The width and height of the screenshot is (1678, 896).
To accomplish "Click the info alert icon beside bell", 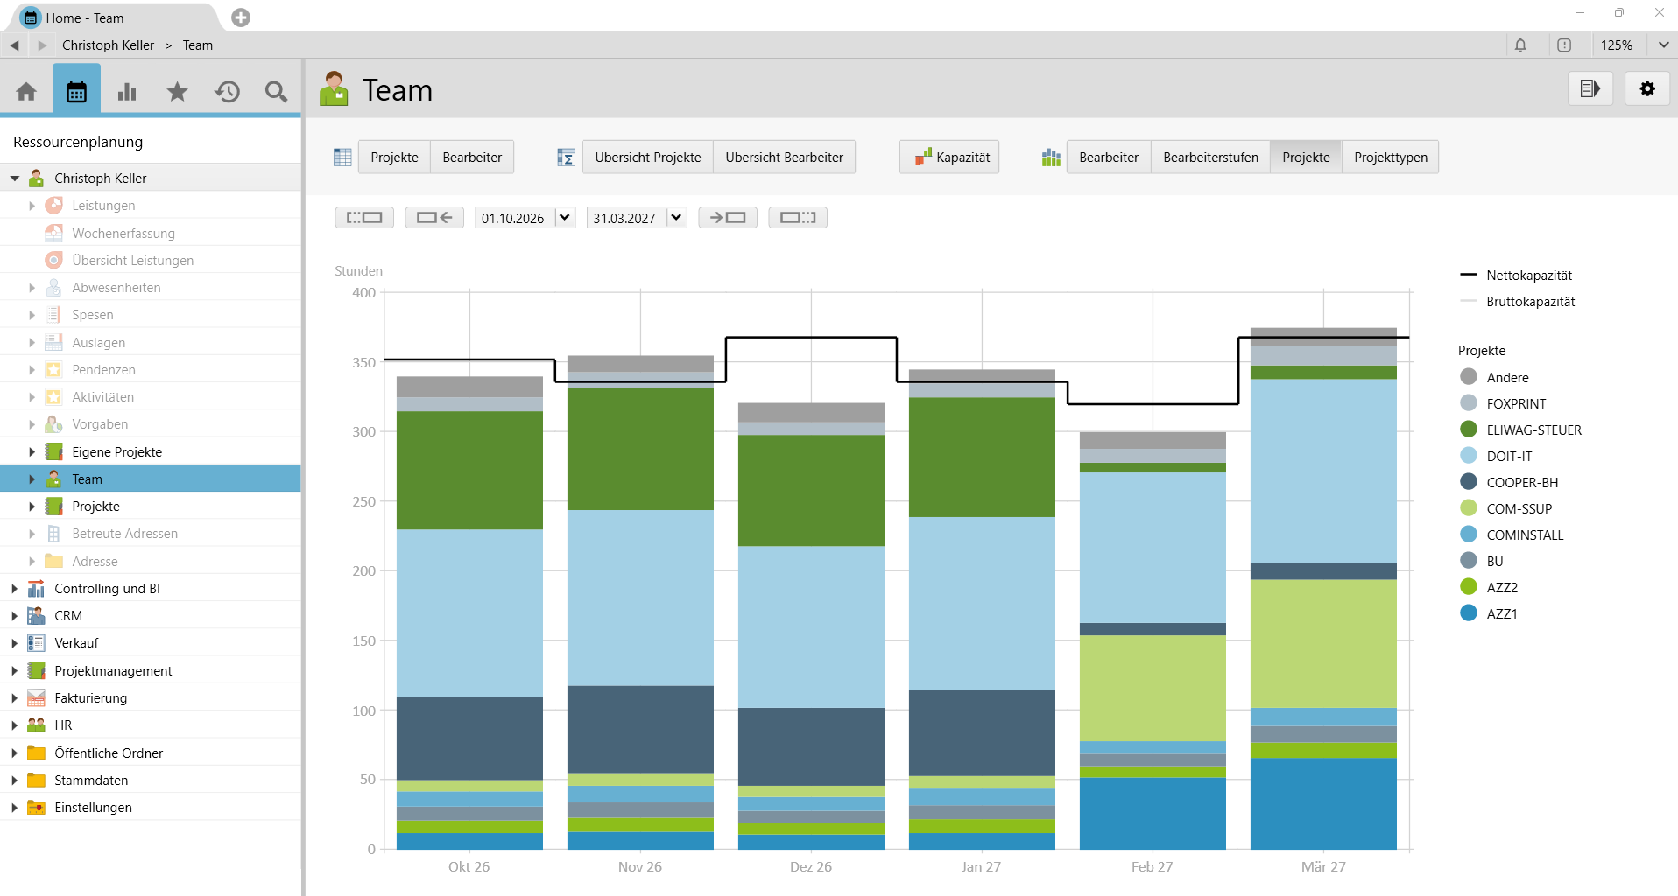I will [x=1564, y=45].
